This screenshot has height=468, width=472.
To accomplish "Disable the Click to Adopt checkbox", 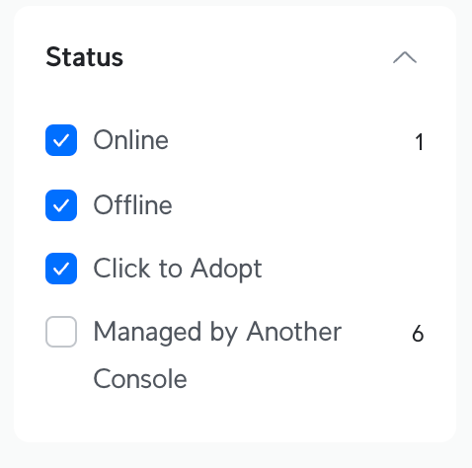I will pos(61,269).
